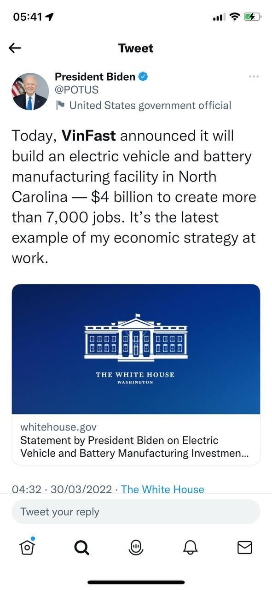272x590 pixels.
Task: Open President Biden's profile picture
Action: pos(30,91)
